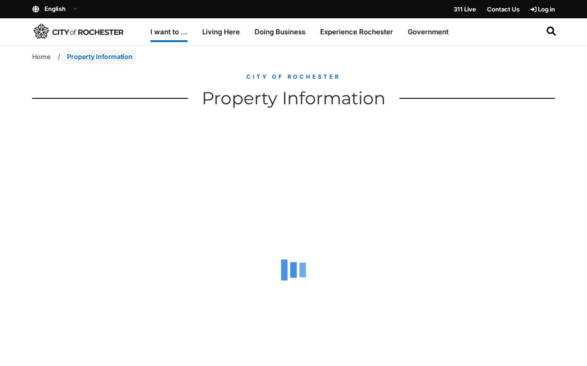Viewport: 587px width, 366px height.
Task: Go to Home breadcrumb
Action: coord(41,57)
